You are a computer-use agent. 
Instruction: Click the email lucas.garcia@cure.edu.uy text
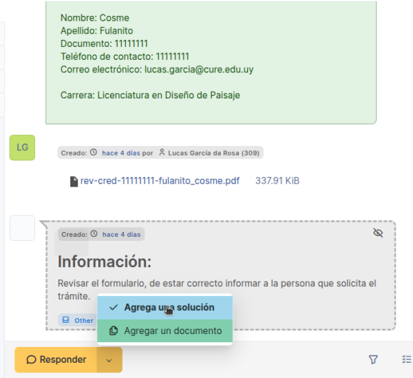tap(199, 70)
